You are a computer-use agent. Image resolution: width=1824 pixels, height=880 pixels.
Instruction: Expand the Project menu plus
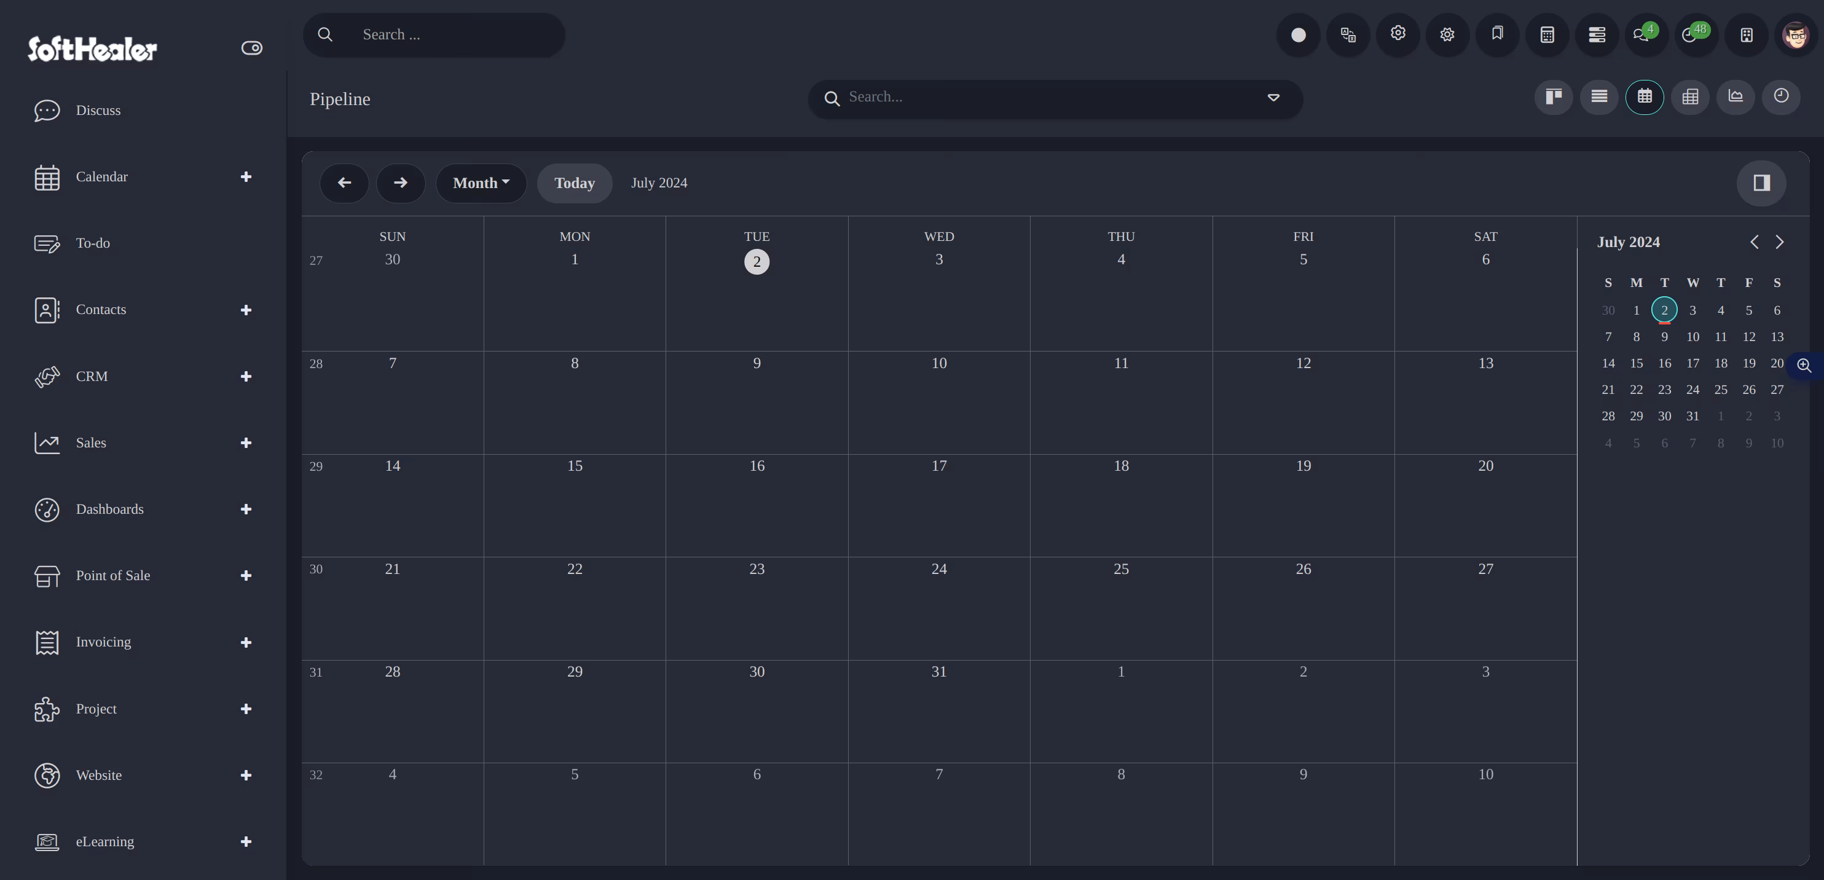[x=246, y=709]
